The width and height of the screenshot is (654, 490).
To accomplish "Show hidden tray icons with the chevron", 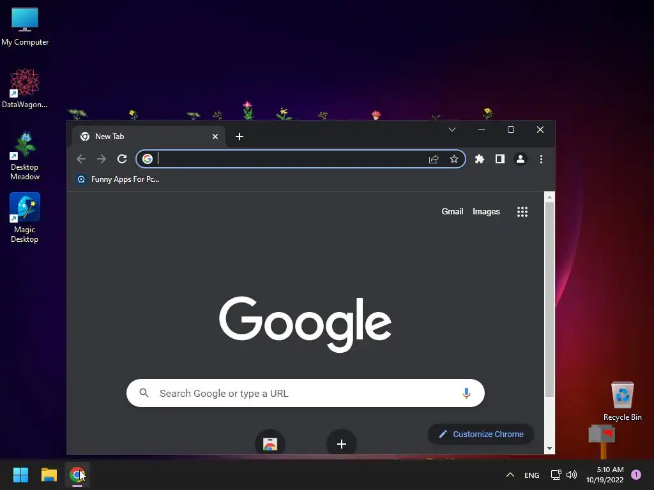I will [510, 475].
